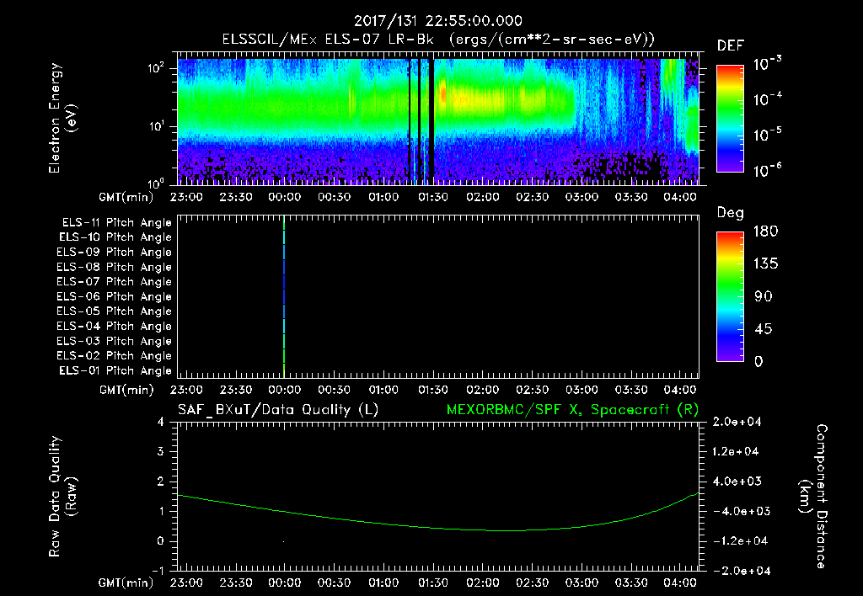Click the 23:00 tick label under bottom panel
Image resolution: width=863 pixels, height=596 pixels.
coord(186,583)
